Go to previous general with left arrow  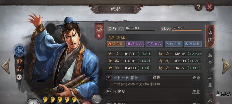click(x=6, y=66)
